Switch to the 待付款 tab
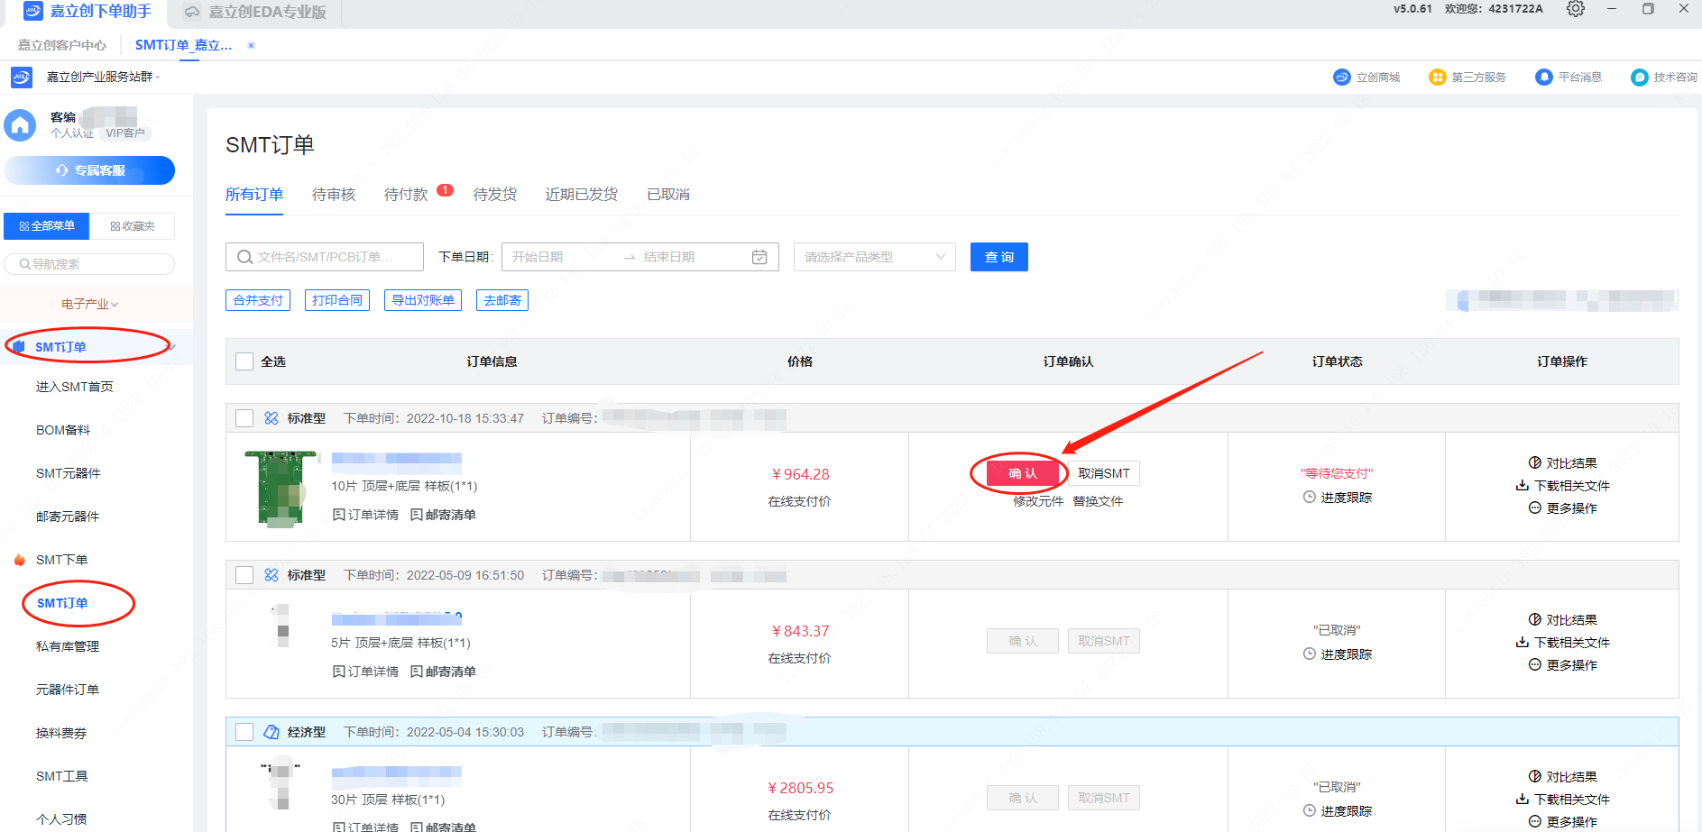 [406, 195]
